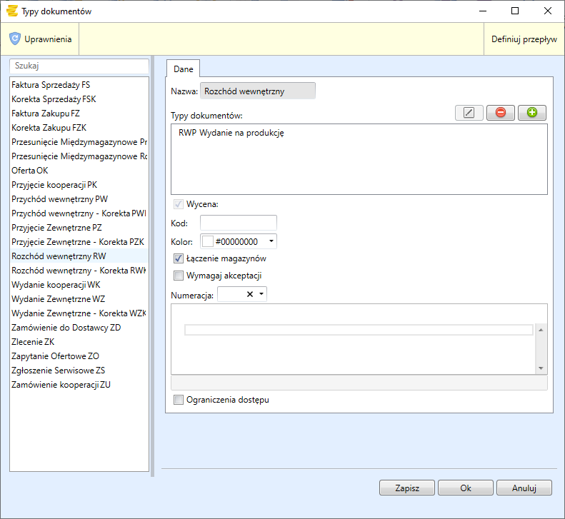Expand the Numeracja dropdown
The width and height of the screenshot is (565, 519).
pos(261,294)
